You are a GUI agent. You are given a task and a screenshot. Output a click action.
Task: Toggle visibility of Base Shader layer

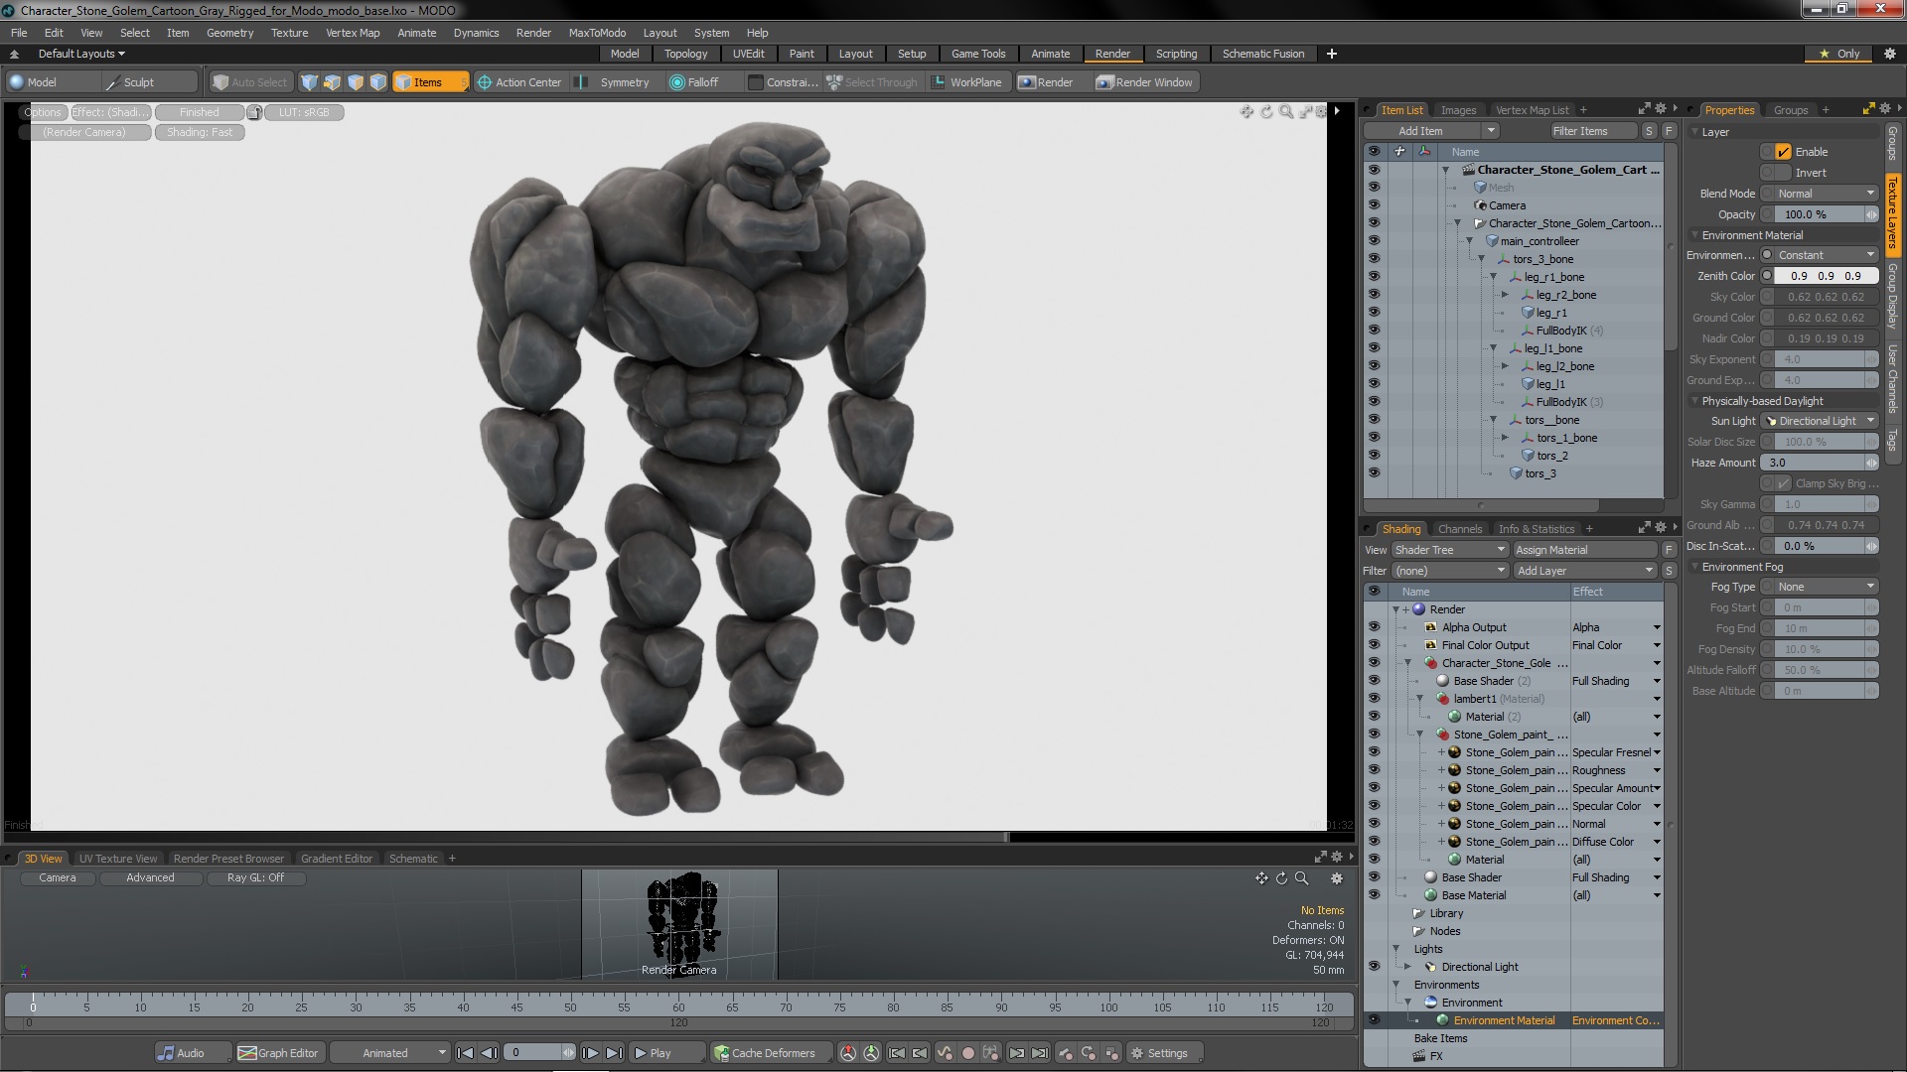click(x=1374, y=877)
